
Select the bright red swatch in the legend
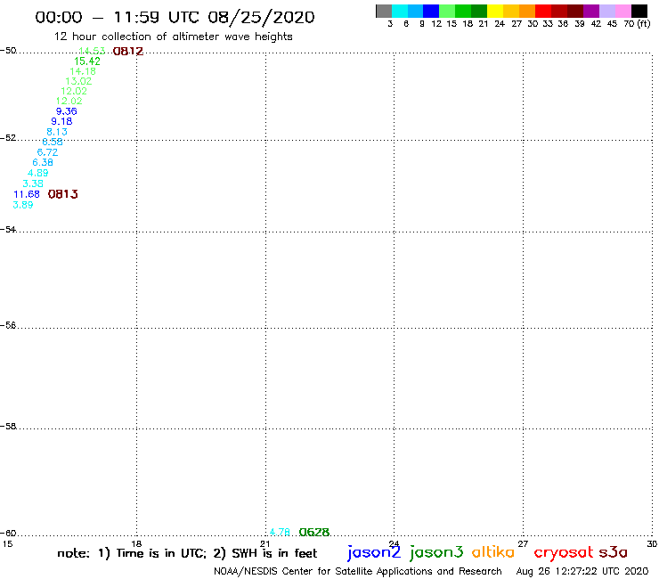click(543, 11)
